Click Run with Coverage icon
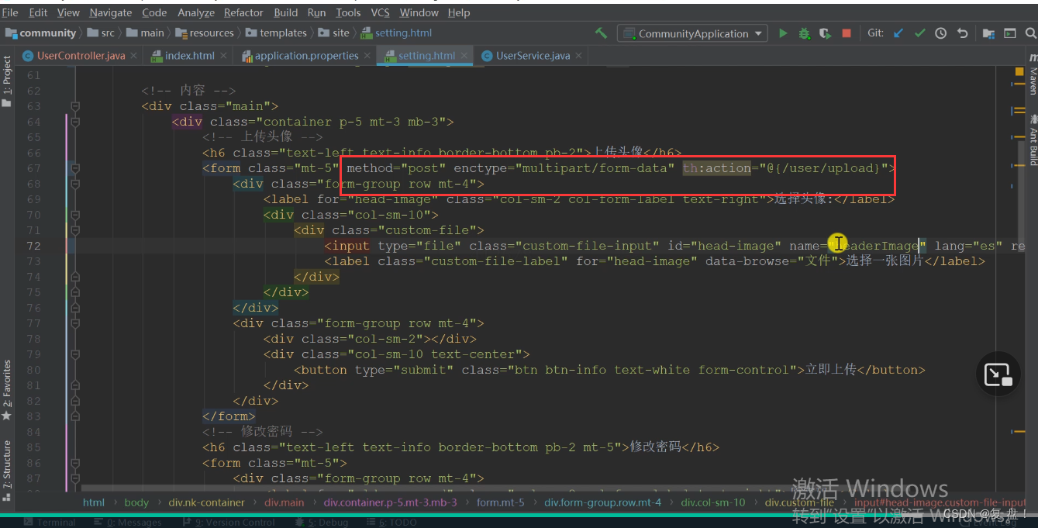 coord(825,33)
